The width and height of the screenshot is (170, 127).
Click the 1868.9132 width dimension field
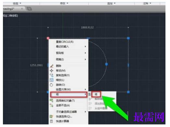(x=87, y=27)
